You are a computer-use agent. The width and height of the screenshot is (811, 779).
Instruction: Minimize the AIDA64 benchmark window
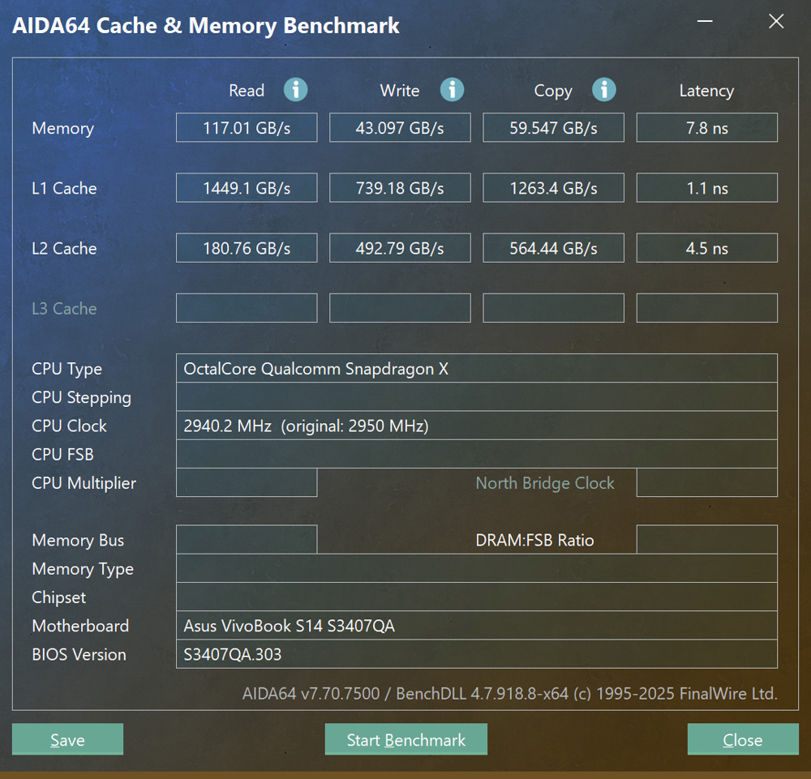point(705,21)
